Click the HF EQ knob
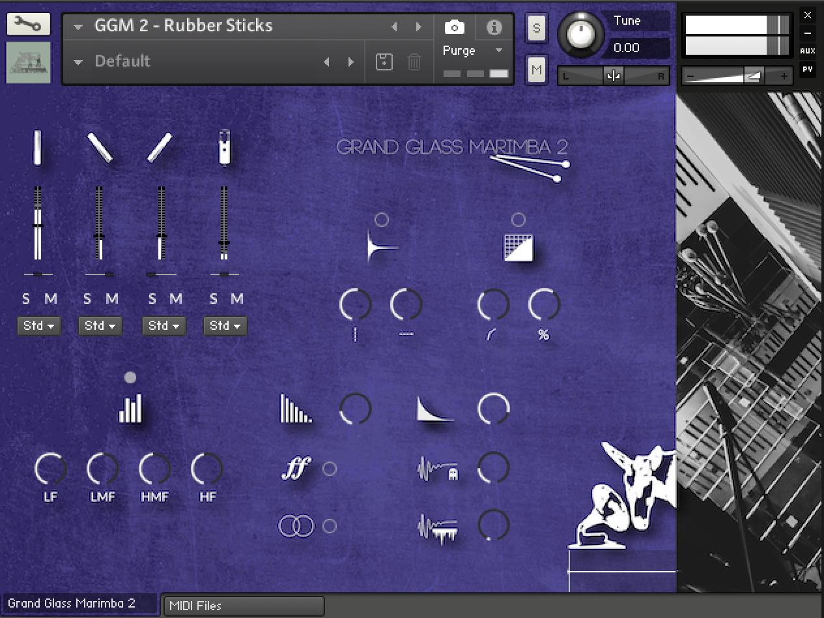Viewport: 824px width, 618px height. (207, 469)
